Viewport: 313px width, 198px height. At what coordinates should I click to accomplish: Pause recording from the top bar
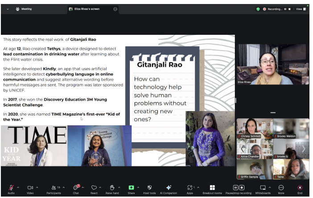[285, 9]
